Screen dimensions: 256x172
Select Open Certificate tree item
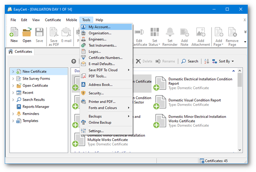pyautogui.click(x=32, y=86)
